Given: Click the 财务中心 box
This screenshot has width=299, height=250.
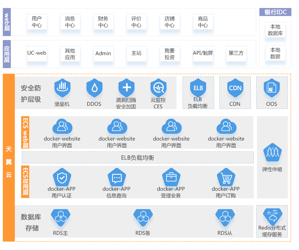Looking at the screenshot, I should coord(103,22).
